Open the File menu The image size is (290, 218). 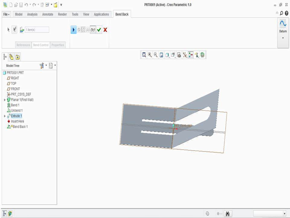[6, 14]
